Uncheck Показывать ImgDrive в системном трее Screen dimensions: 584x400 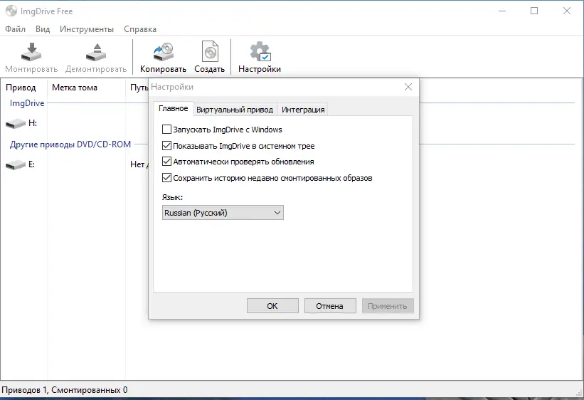(166, 146)
